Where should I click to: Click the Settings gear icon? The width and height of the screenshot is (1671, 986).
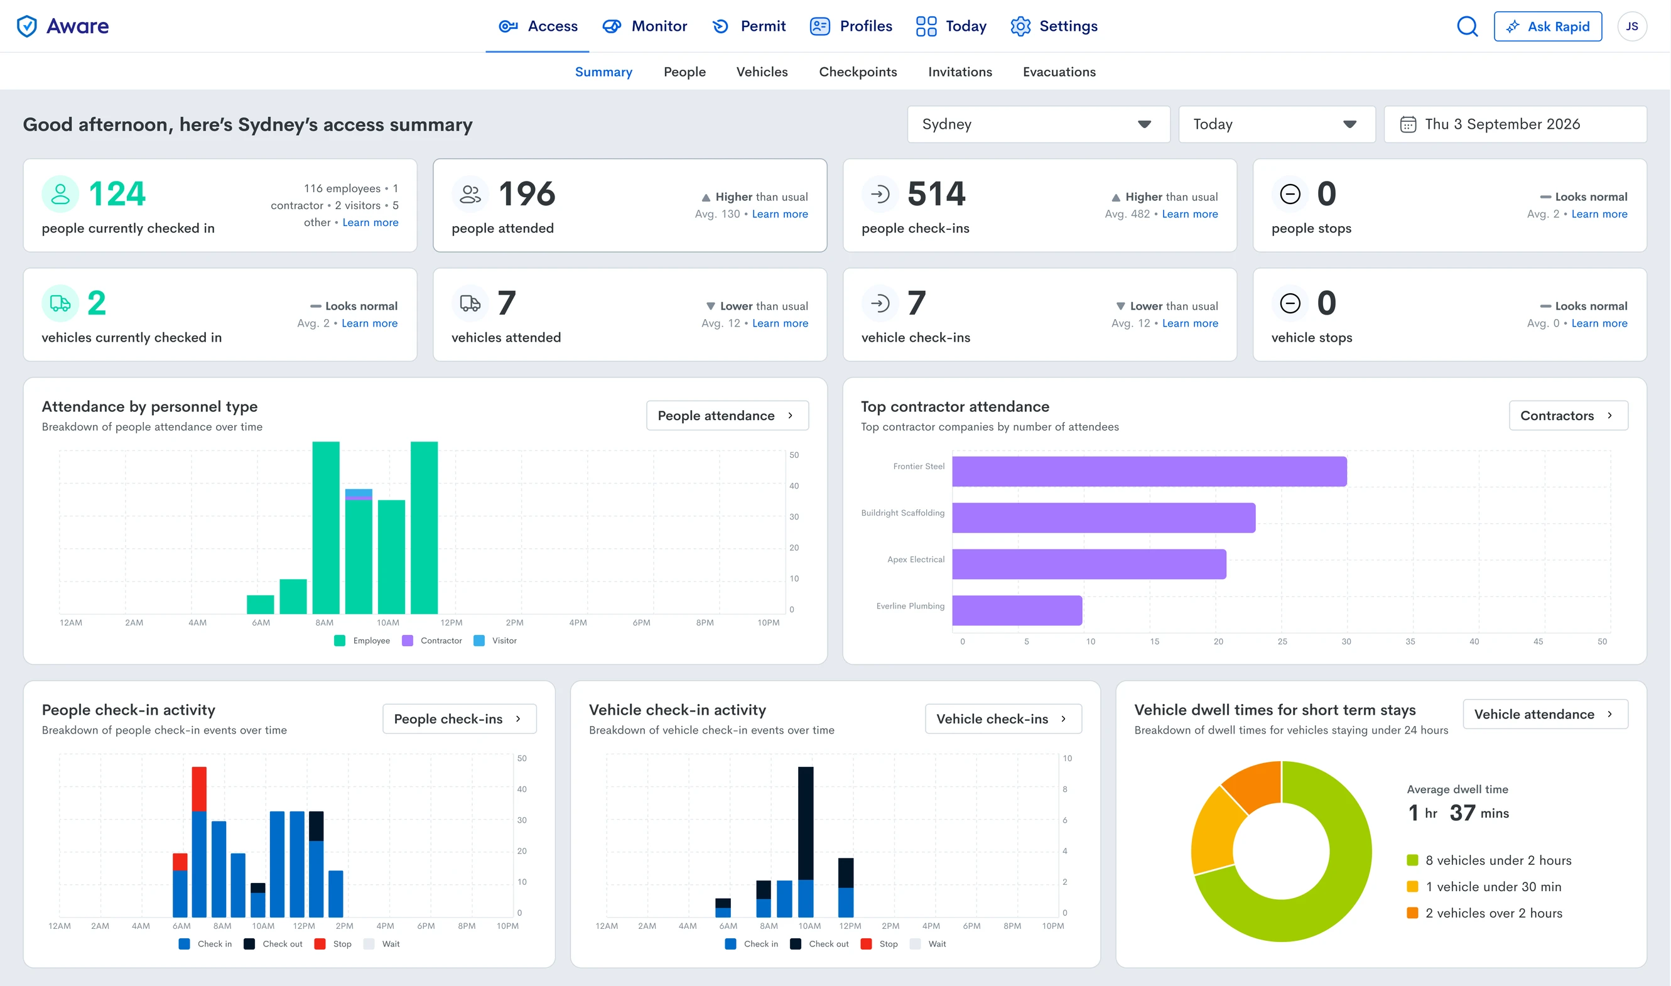(1020, 26)
